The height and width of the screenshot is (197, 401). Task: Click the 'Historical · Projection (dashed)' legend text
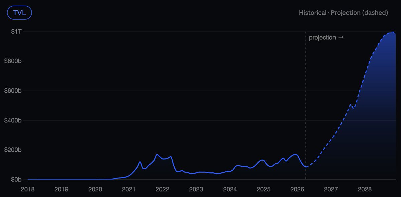coord(344,13)
